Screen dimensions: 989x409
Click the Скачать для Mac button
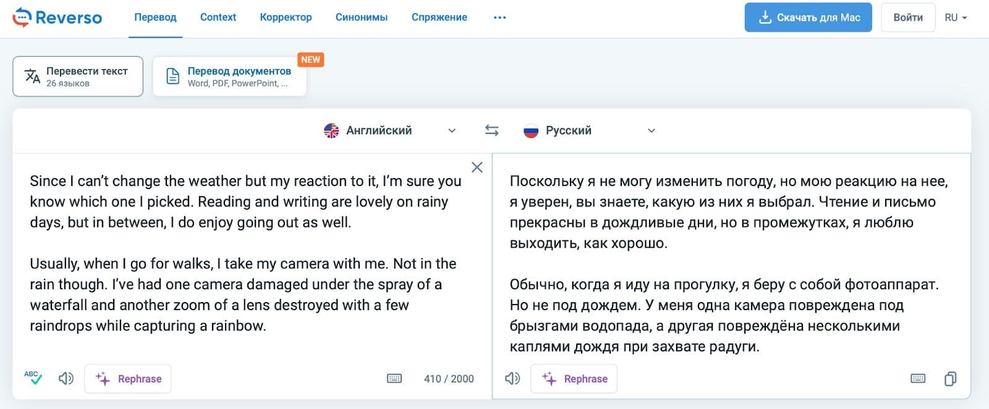point(808,17)
